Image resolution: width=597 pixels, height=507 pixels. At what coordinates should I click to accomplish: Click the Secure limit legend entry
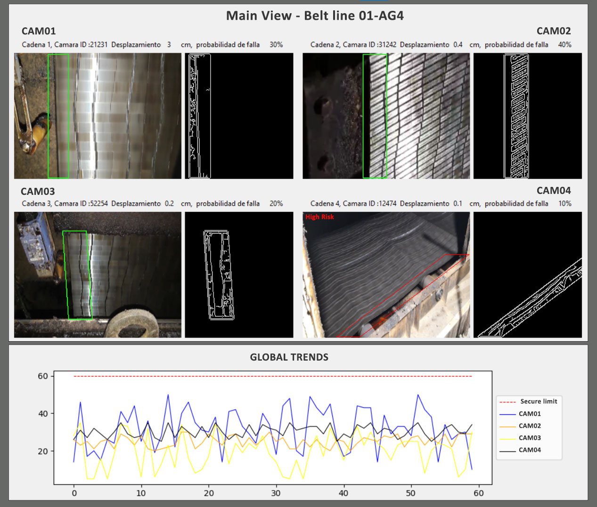point(538,402)
